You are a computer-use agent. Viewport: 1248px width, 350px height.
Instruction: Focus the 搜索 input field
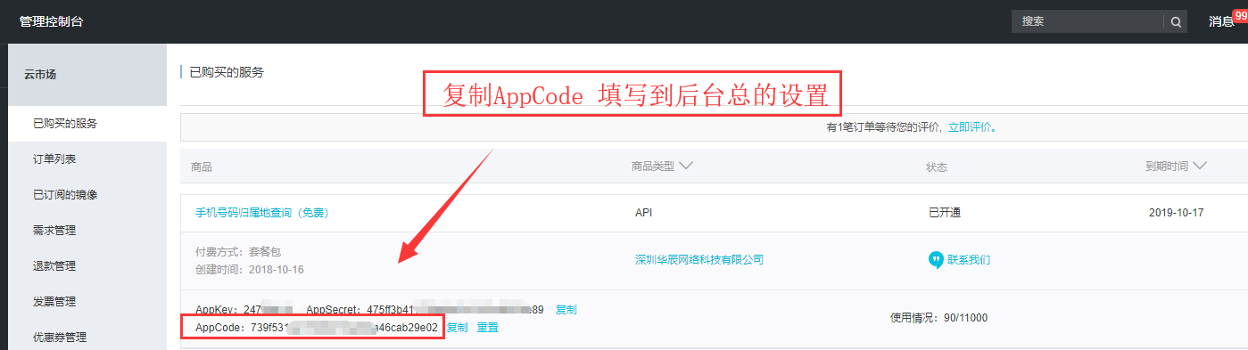pos(1088,22)
